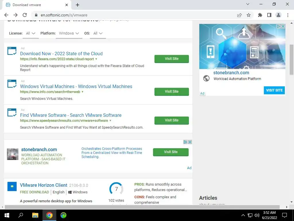Open AdChoices icon on banner ad
Viewport: 294px width, 221px height.
pos(185,142)
